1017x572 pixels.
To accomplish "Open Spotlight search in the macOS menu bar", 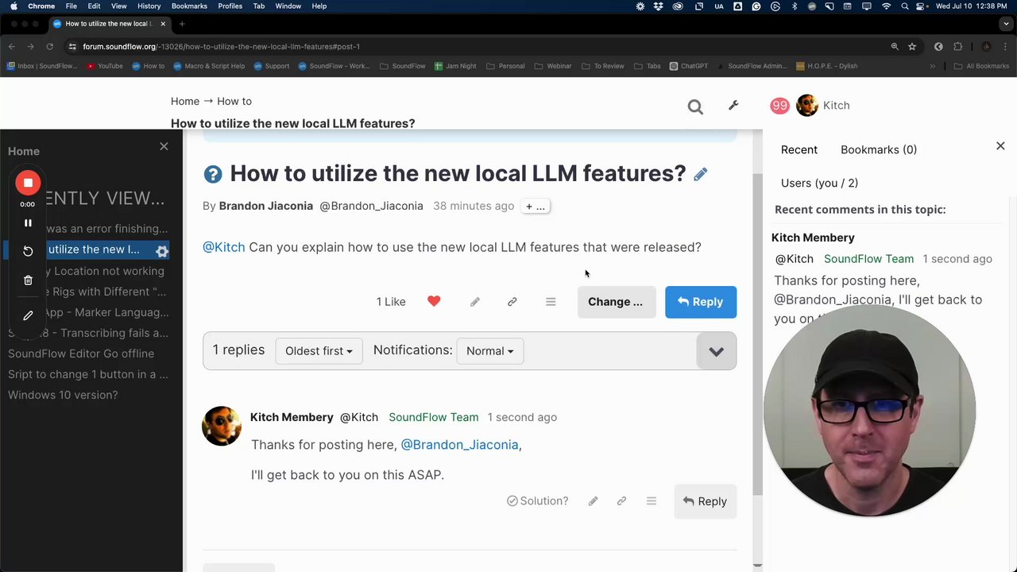I will point(905,6).
